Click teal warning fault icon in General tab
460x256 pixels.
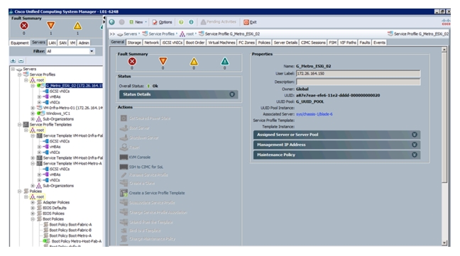point(225,61)
